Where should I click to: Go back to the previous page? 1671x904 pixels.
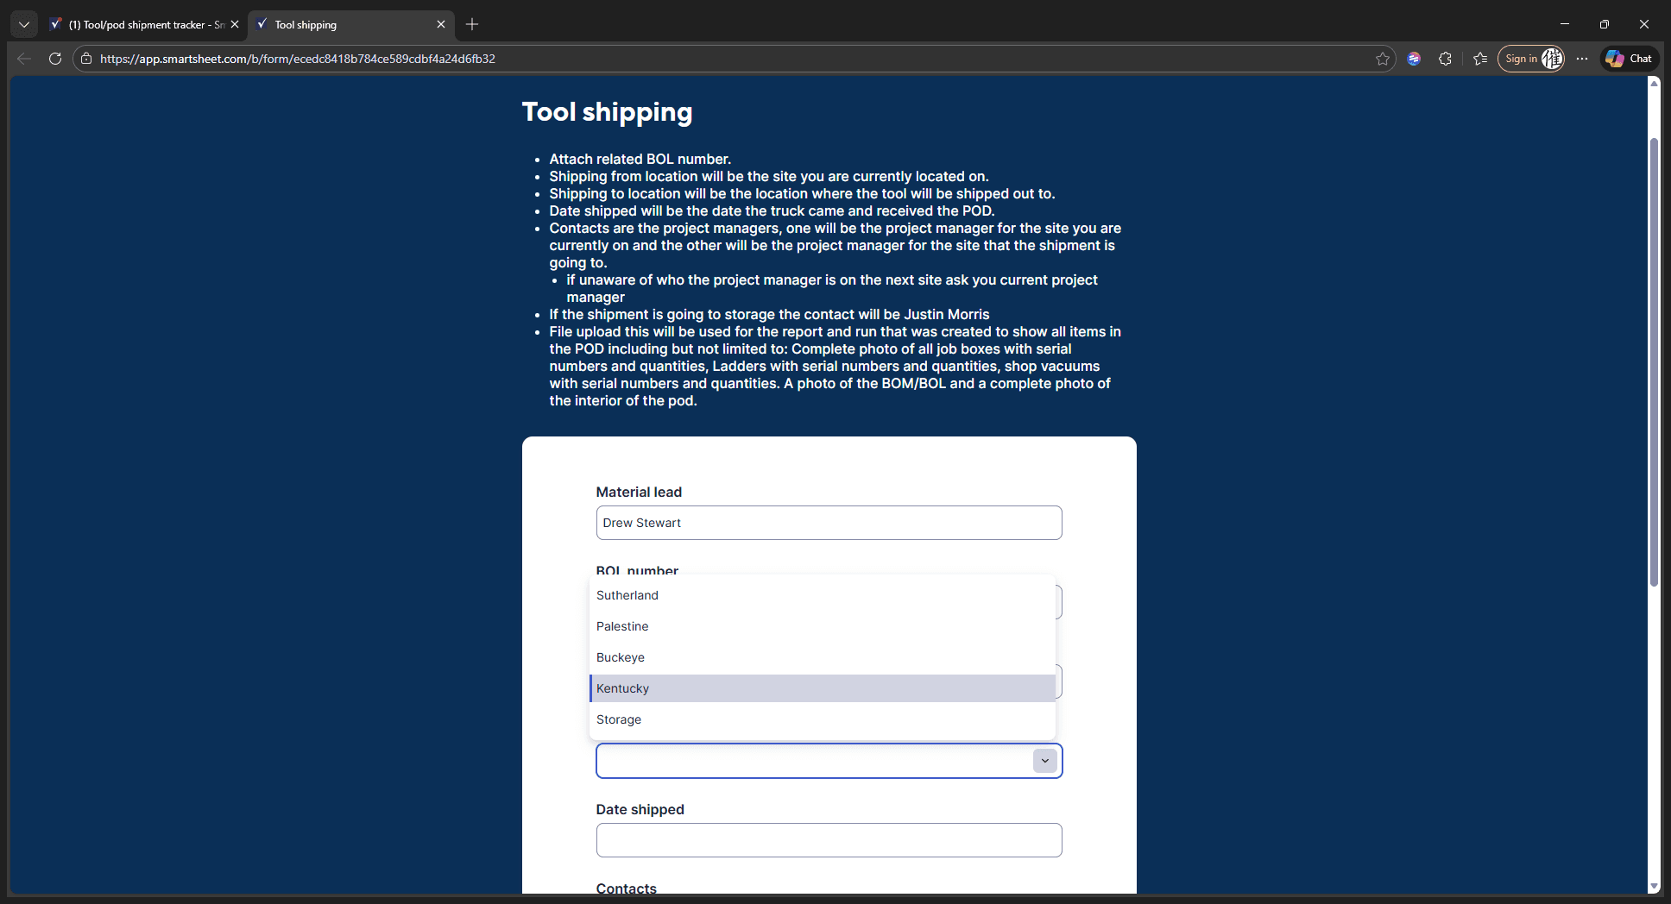point(24,59)
